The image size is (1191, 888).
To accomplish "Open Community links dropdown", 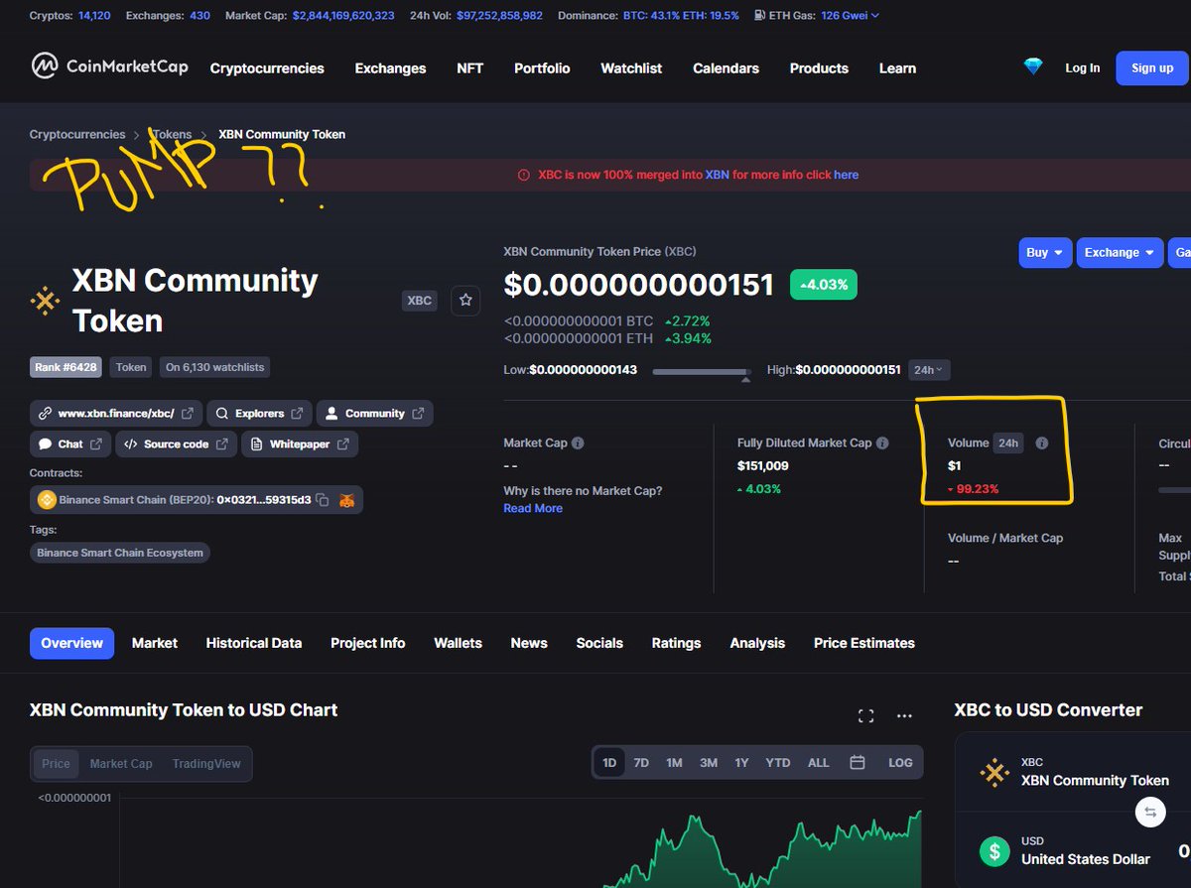I will pos(374,414).
